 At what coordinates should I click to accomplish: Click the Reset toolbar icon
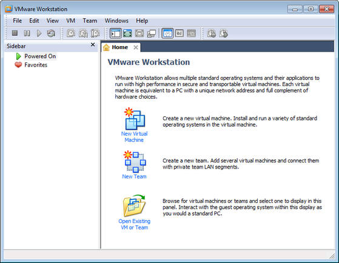[51, 33]
